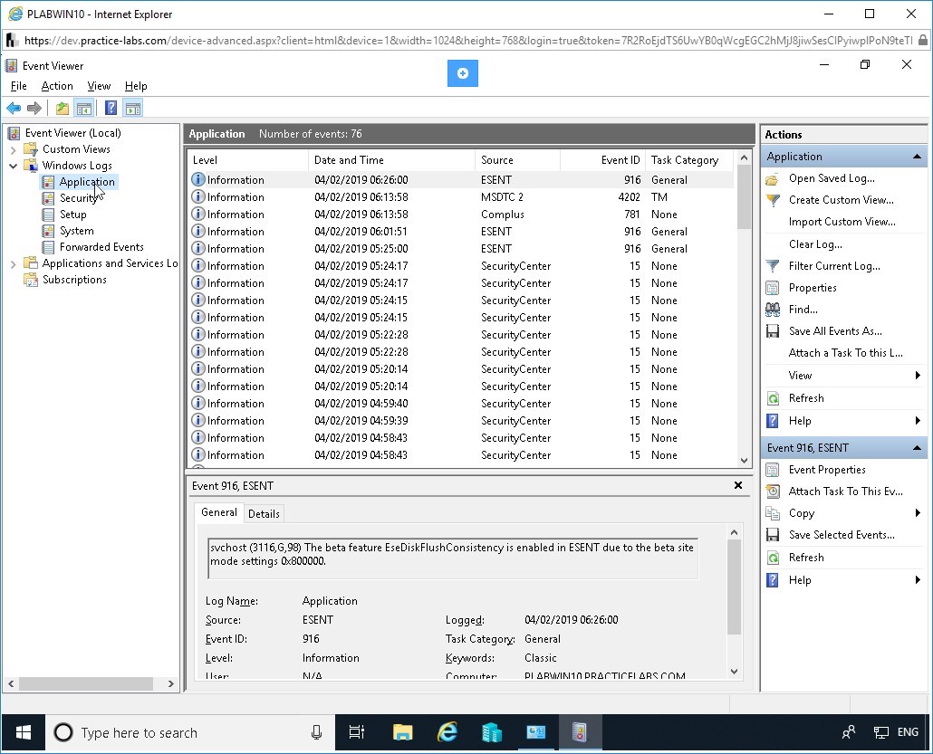Switch to the Details tab

[x=264, y=514]
